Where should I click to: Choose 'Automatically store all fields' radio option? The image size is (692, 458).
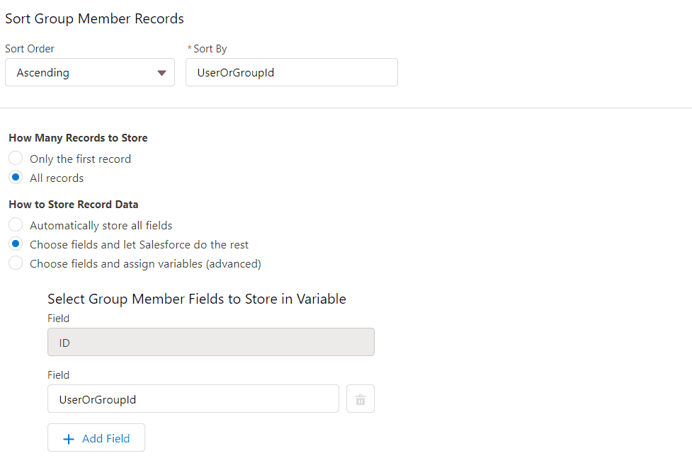16,224
